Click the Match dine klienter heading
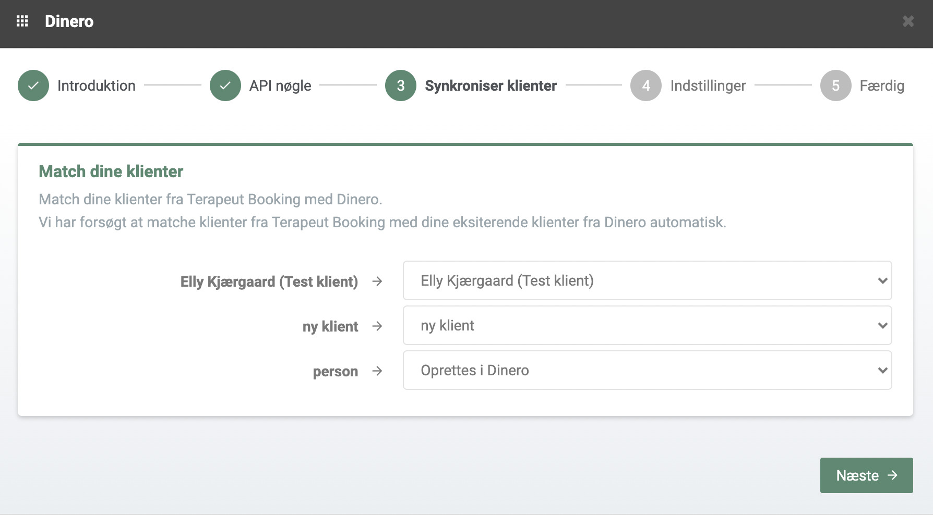Image resolution: width=933 pixels, height=515 pixels. [111, 171]
